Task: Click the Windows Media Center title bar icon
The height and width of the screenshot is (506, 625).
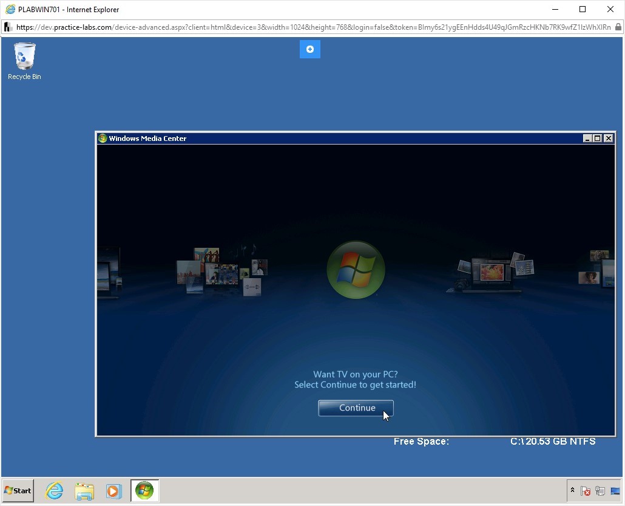Action: (x=103, y=138)
